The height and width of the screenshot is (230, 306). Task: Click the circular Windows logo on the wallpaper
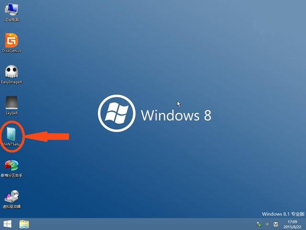pyautogui.click(x=117, y=115)
